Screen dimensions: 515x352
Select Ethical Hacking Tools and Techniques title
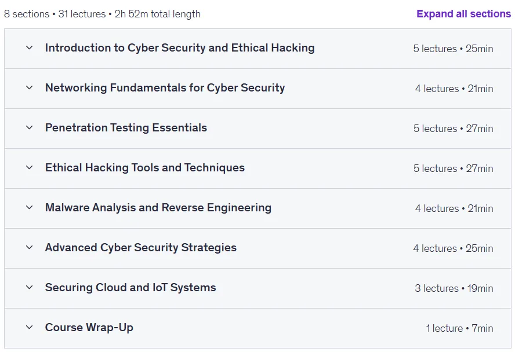coord(145,168)
